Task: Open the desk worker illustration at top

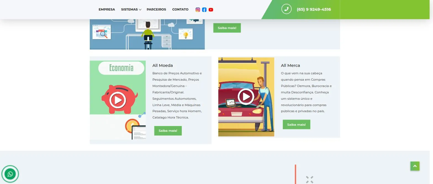Action: pyautogui.click(x=147, y=34)
